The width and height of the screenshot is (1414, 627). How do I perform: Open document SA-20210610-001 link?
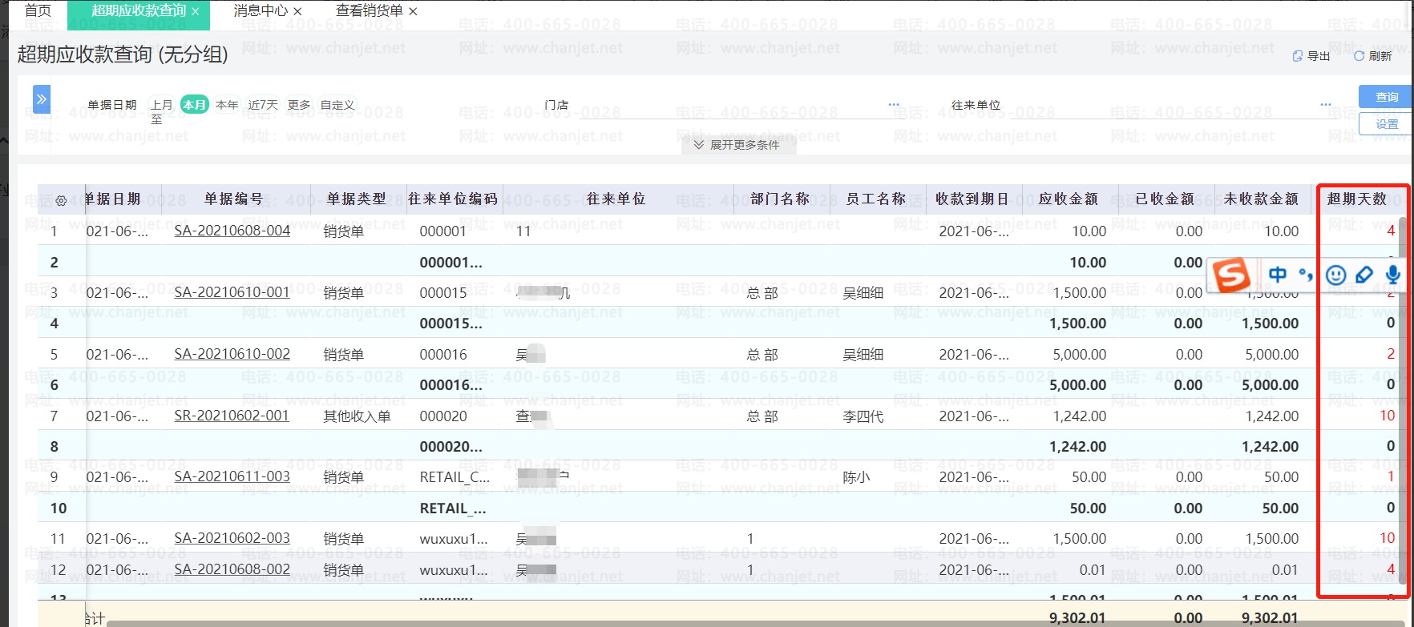232,292
